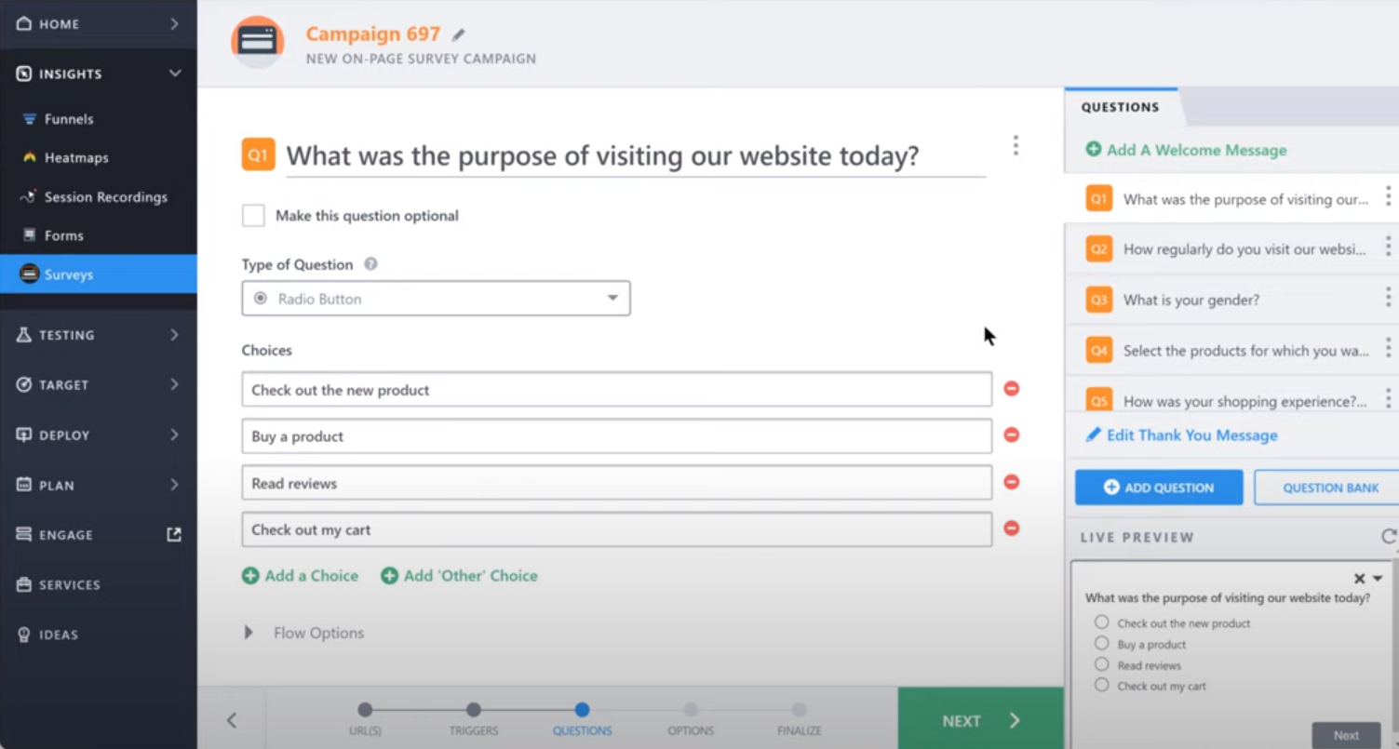
Task: Open the Forms section
Action: click(x=63, y=235)
